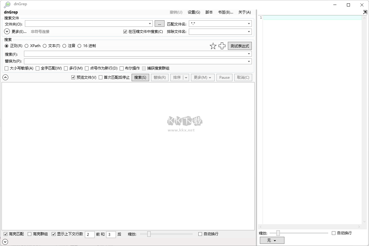The image size is (369, 246).
Task: Collapse search panel using circled chevron arrow
Action: click(5, 77)
